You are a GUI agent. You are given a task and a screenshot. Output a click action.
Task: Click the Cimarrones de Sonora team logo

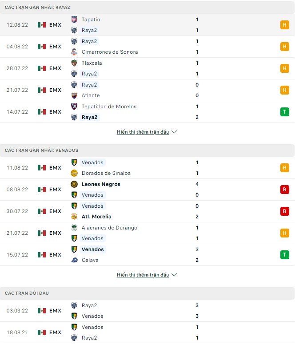pos(74,52)
